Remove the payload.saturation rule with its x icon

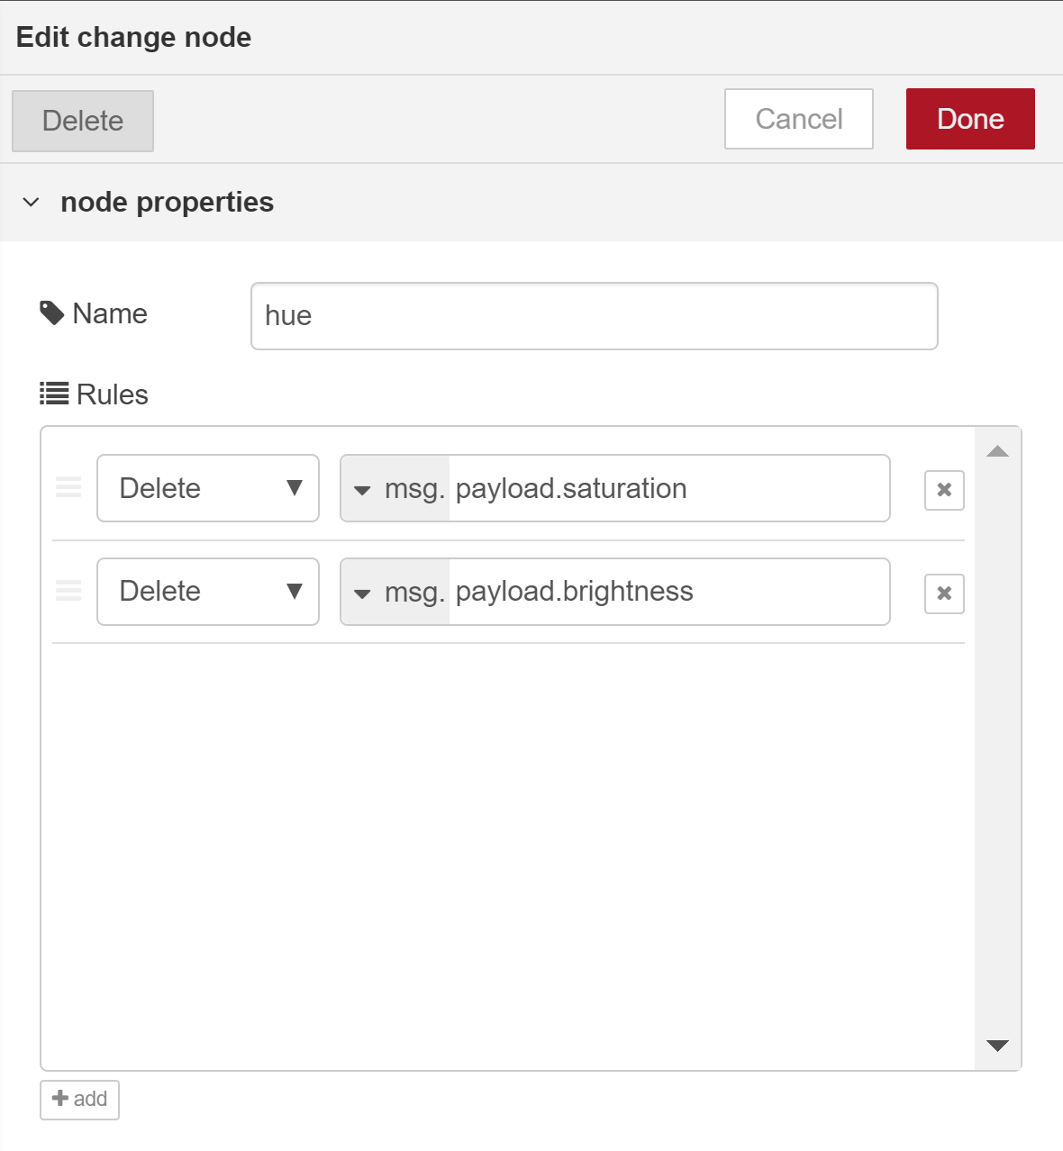click(x=944, y=490)
